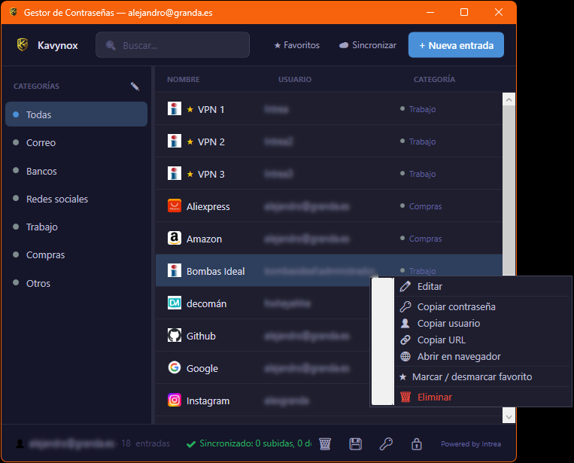Select the decomán entry name
574x463 pixels.
206,303
